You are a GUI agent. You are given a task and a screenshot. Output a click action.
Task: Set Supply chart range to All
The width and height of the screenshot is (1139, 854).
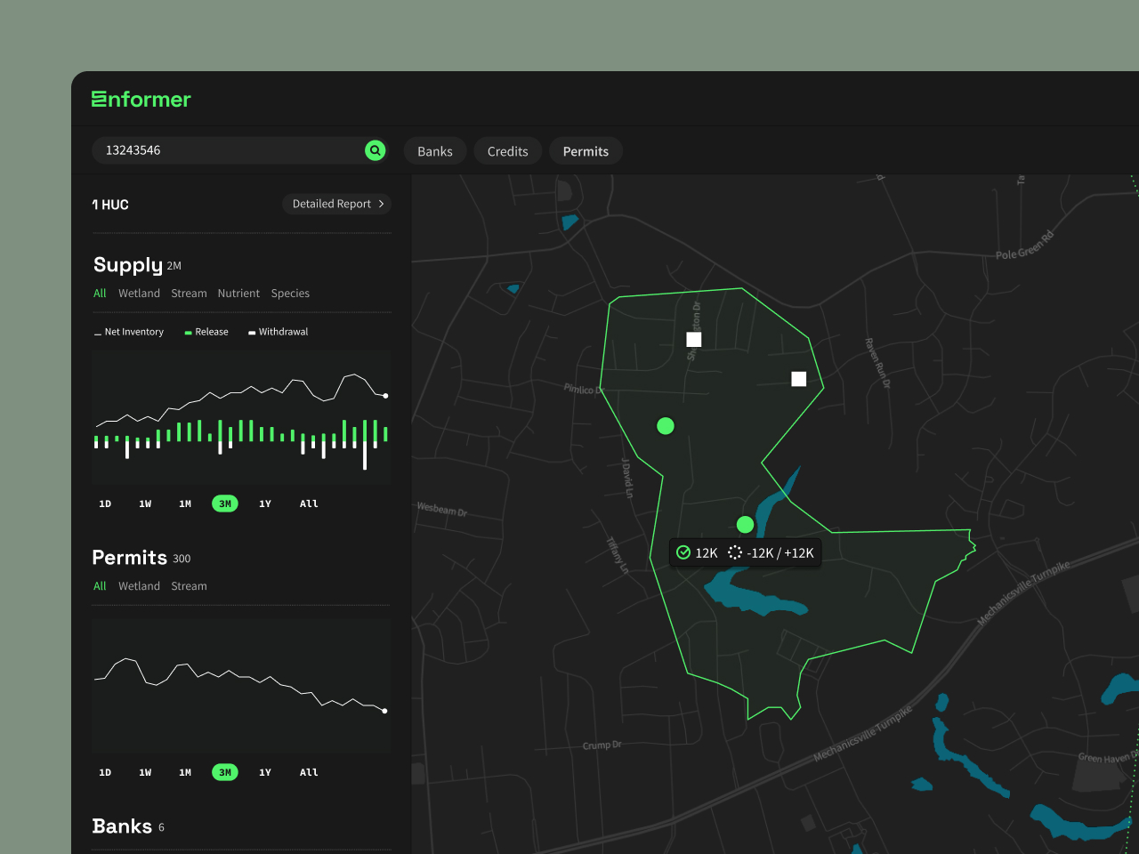(309, 504)
